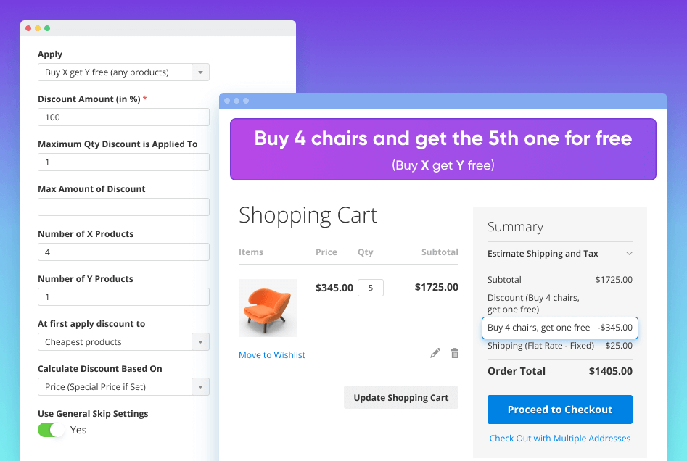Click the Maximum Qty Discount input field

click(x=123, y=162)
